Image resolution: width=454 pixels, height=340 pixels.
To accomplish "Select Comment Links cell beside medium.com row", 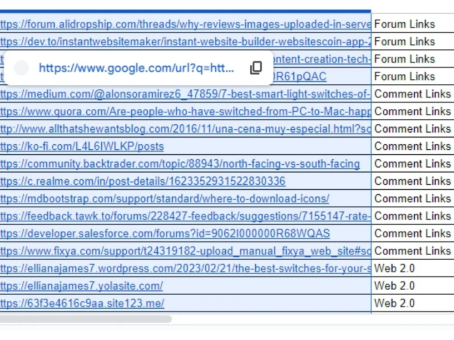I will (413, 94).
